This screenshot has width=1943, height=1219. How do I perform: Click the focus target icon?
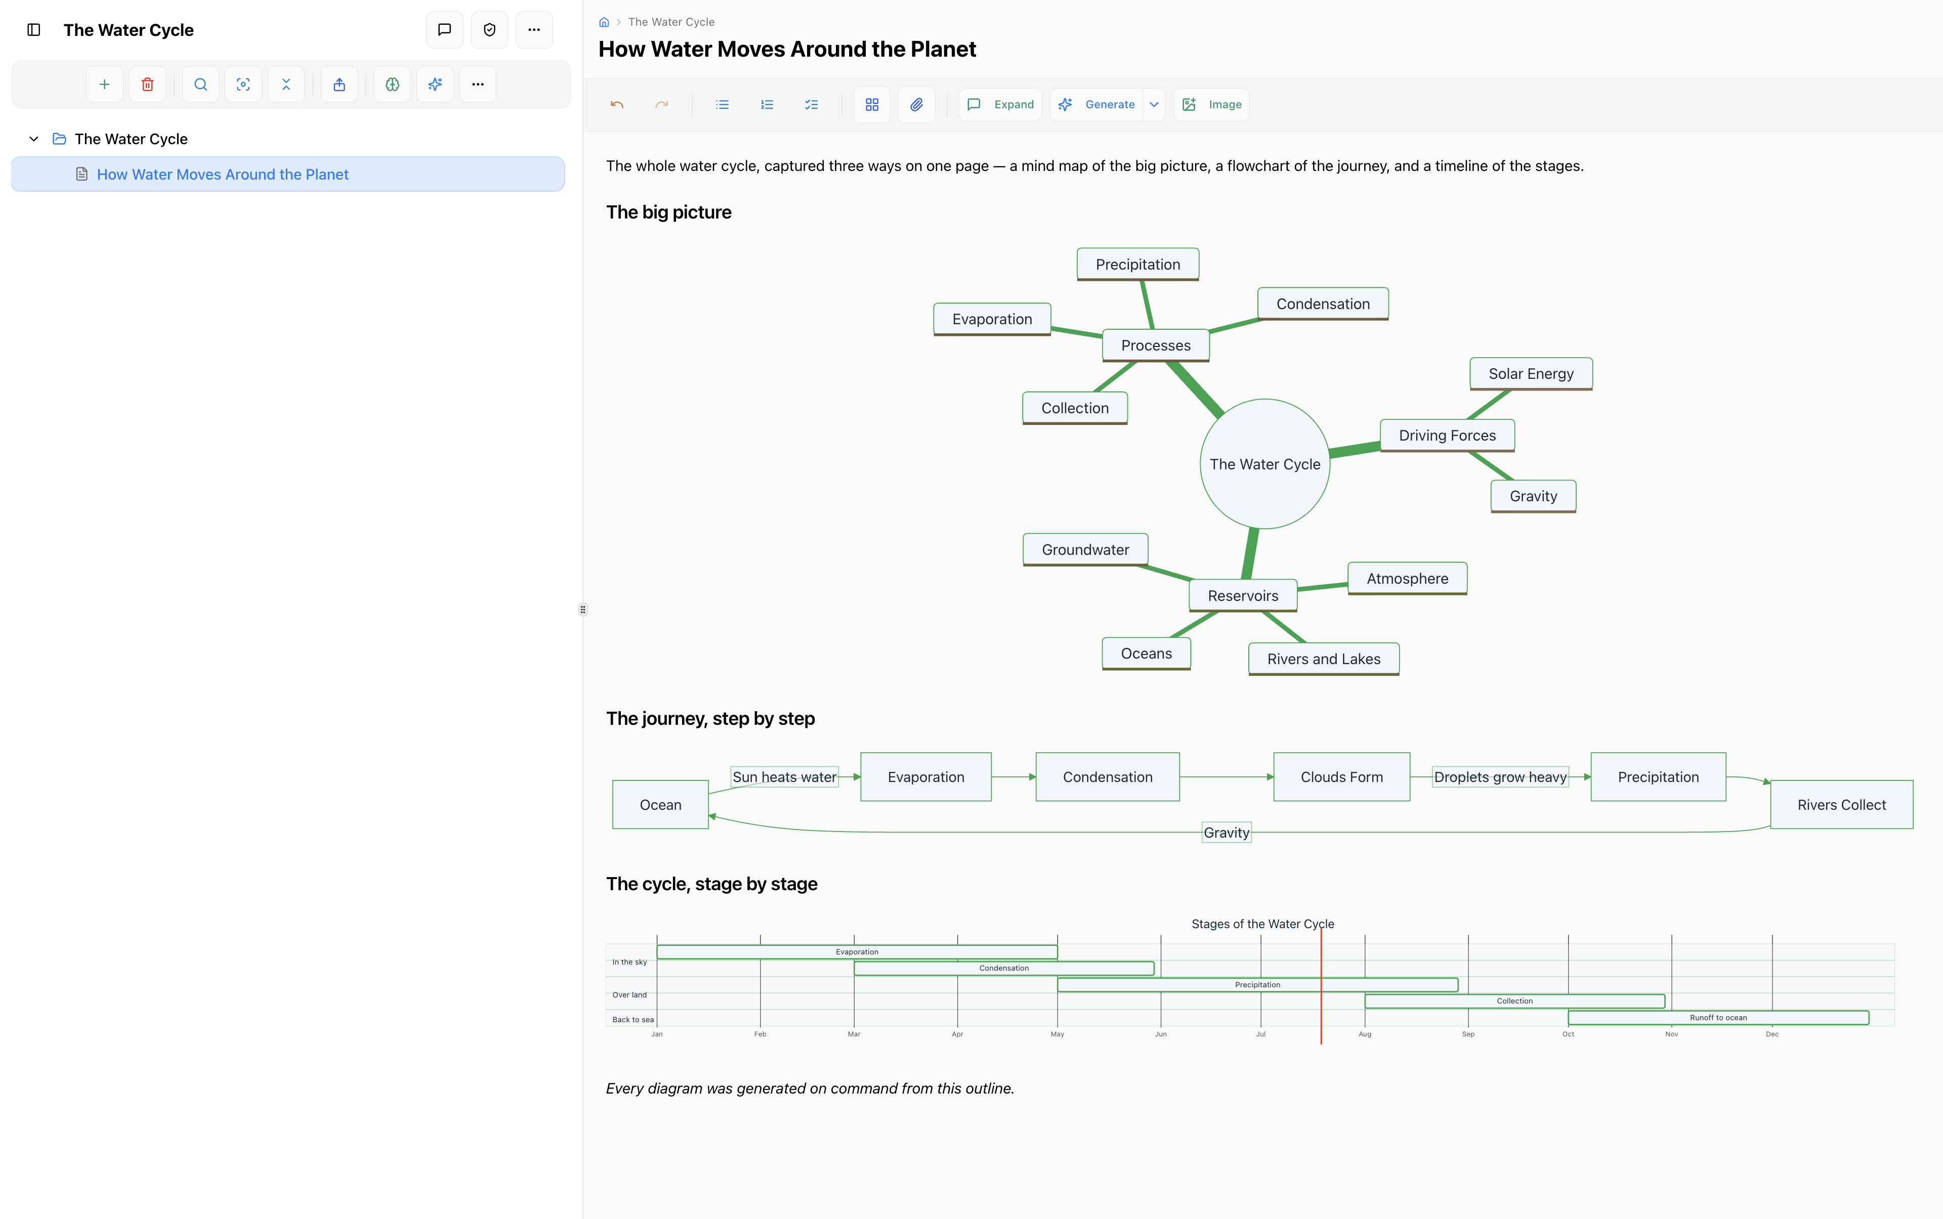243,84
